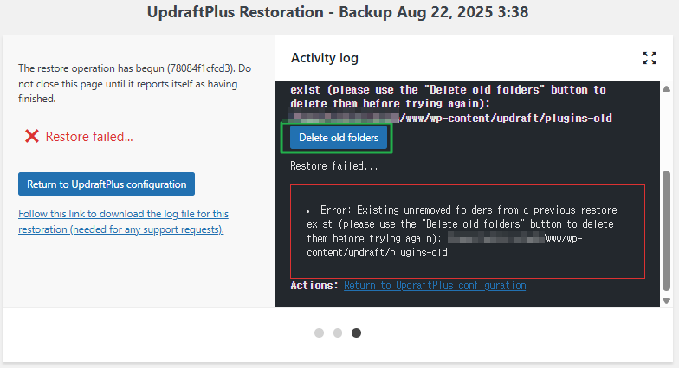The image size is (679, 368).
Task: Select the second step indicator dot
Action: (338, 332)
